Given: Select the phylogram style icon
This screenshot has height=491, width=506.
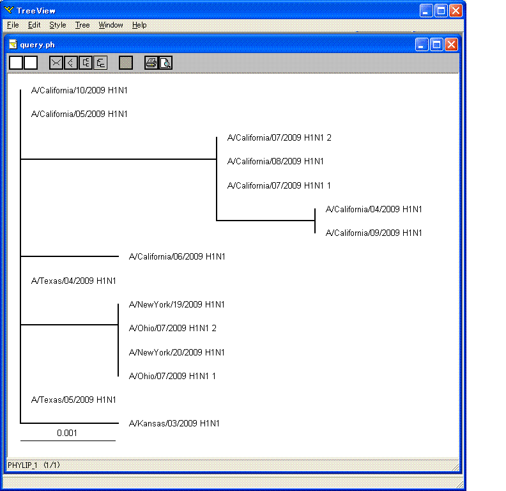Looking at the screenshot, I should (x=100, y=63).
